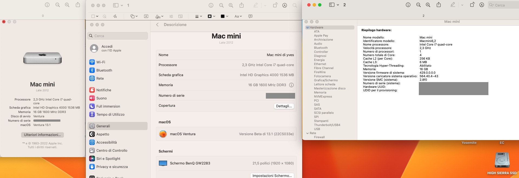Click the Cerca field in settings sidebar
519x178 pixels.
(117, 36)
